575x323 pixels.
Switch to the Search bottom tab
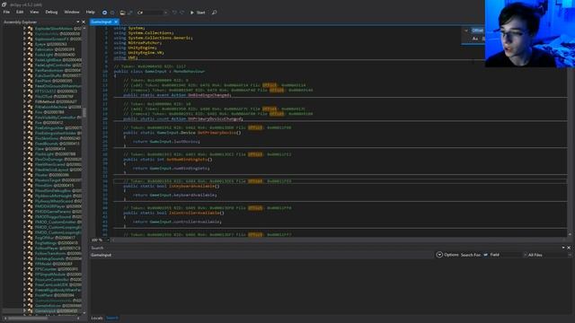tap(112, 318)
